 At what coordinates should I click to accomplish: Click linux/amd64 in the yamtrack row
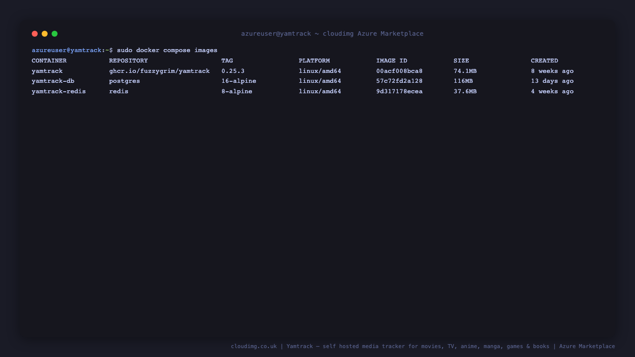(x=320, y=71)
